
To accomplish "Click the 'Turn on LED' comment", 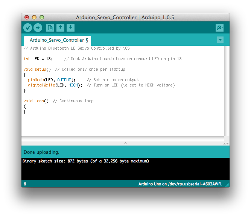I will 131,85.
